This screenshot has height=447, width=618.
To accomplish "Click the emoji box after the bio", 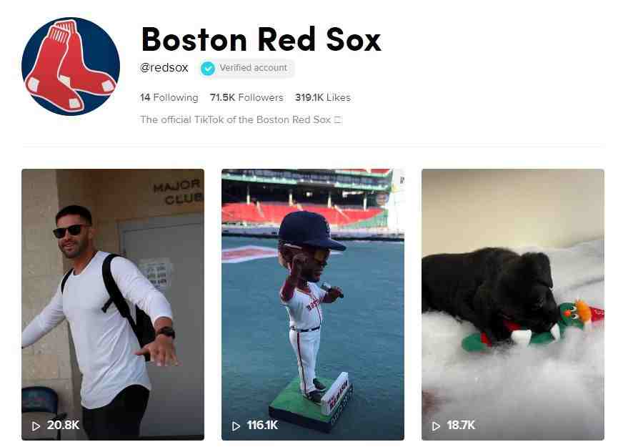I will (338, 120).
